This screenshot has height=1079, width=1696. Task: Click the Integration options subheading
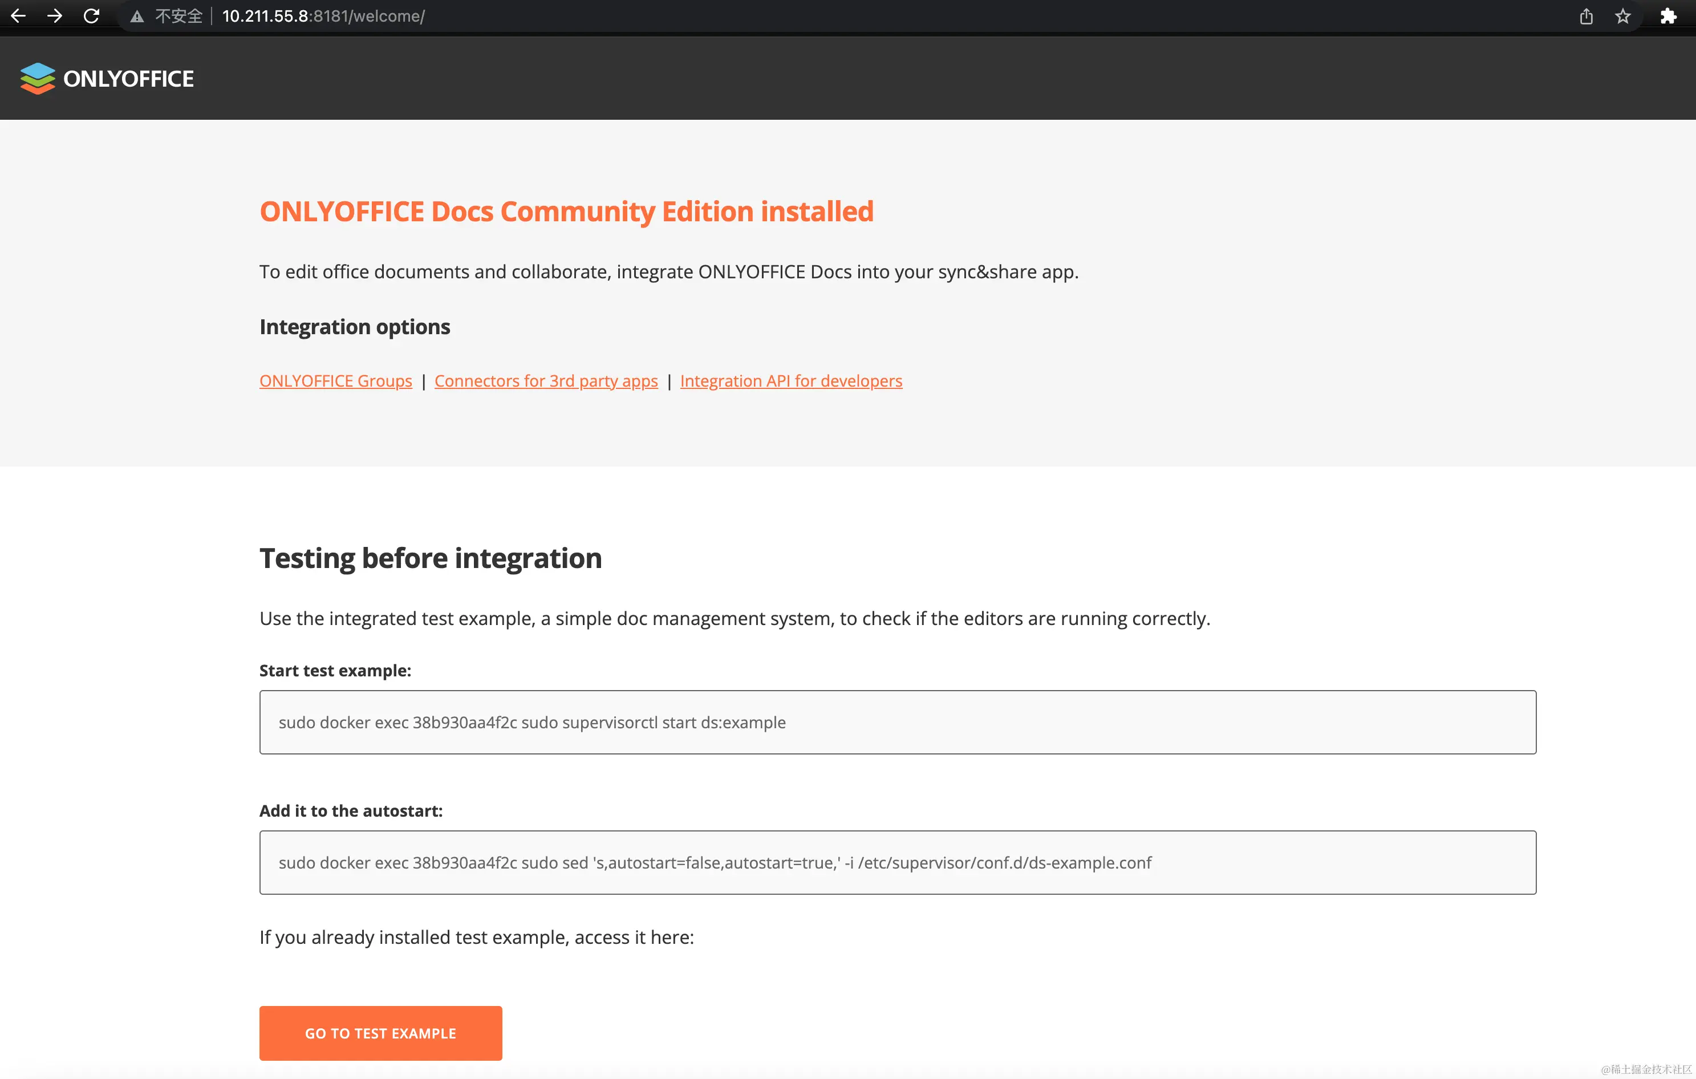(354, 327)
